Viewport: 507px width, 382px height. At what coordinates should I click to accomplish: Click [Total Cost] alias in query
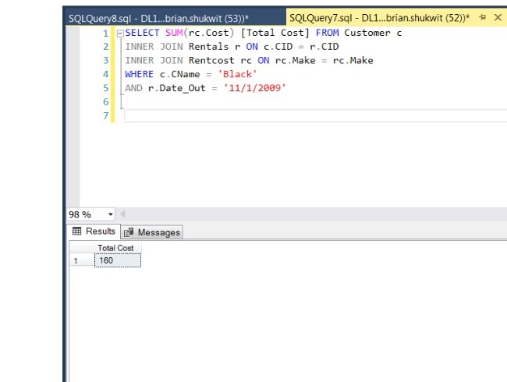[275, 33]
